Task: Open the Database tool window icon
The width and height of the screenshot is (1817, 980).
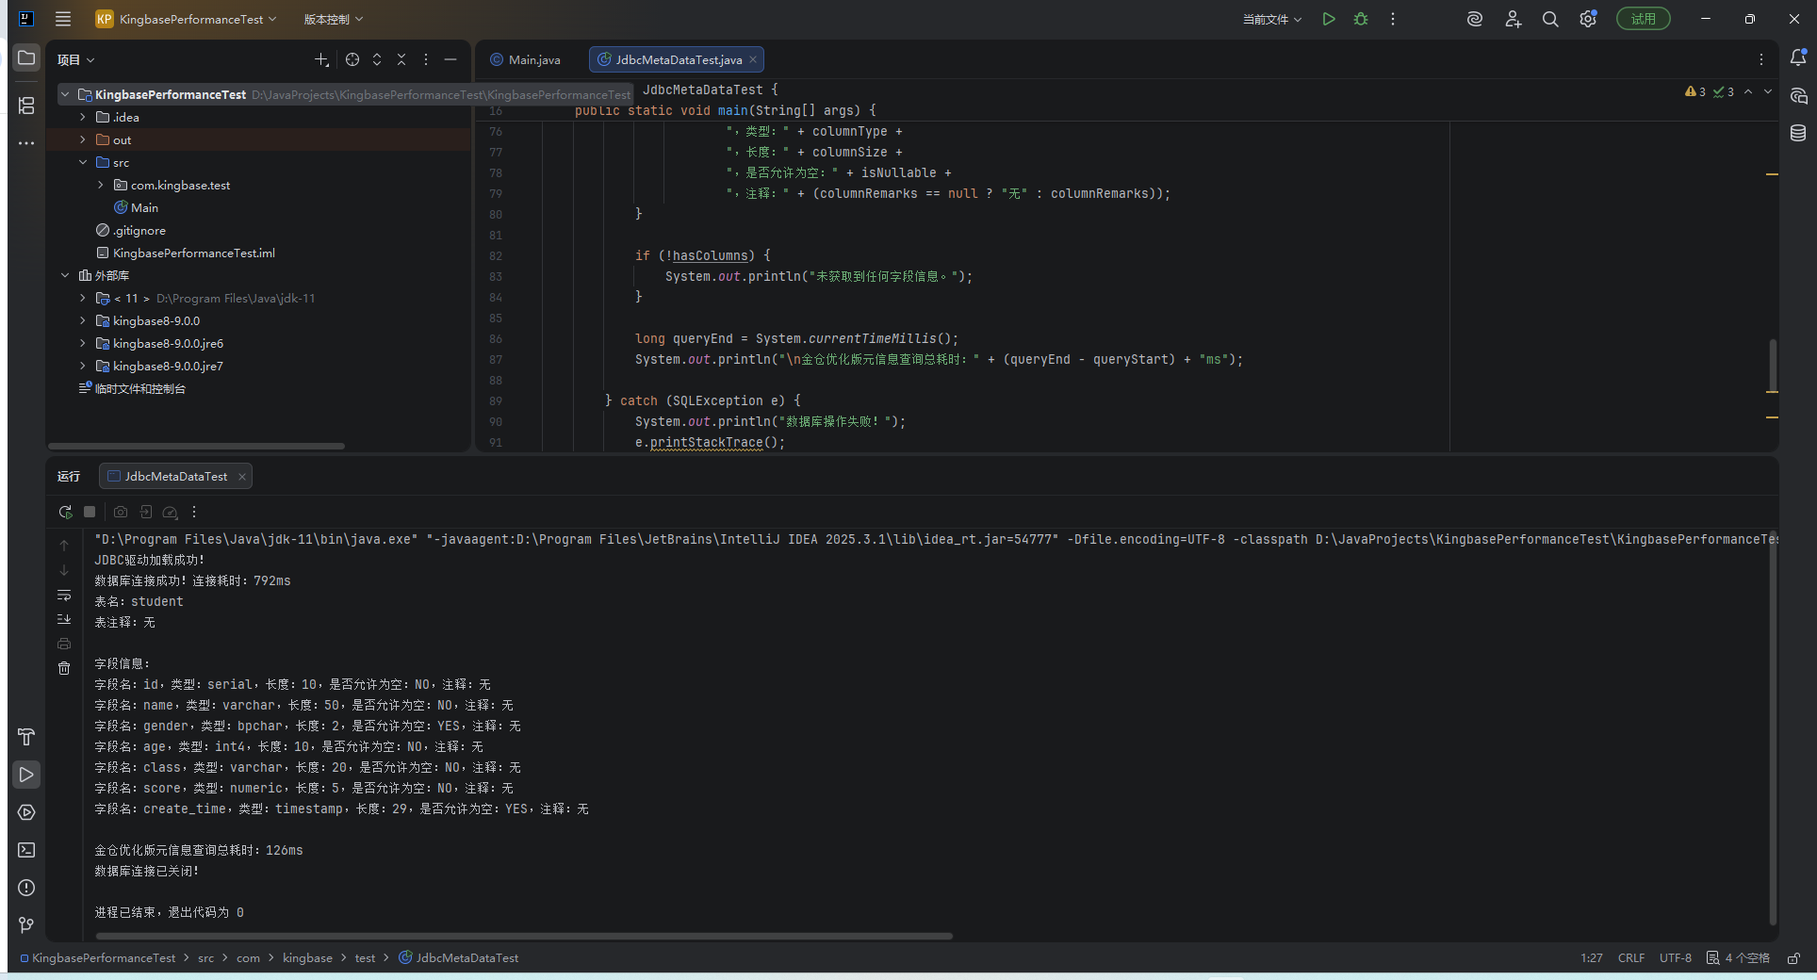Action: click(x=1798, y=133)
